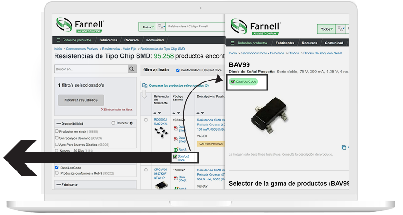
Task: Open the CRCW060347K0FKEAHP part number link
Action: click(160, 174)
